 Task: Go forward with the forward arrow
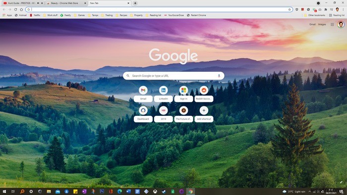(10, 9)
